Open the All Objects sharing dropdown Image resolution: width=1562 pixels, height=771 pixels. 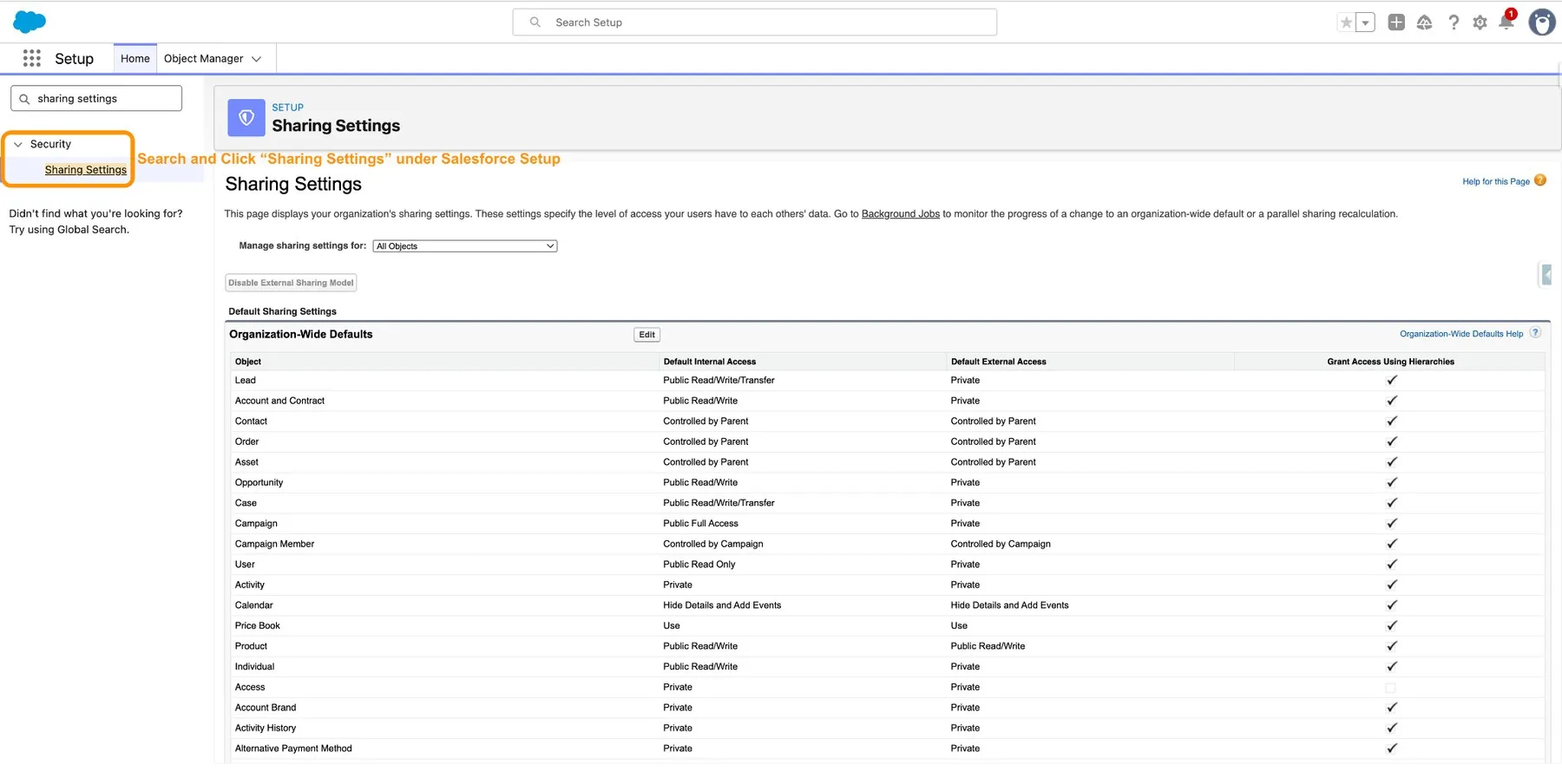pyautogui.click(x=465, y=246)
